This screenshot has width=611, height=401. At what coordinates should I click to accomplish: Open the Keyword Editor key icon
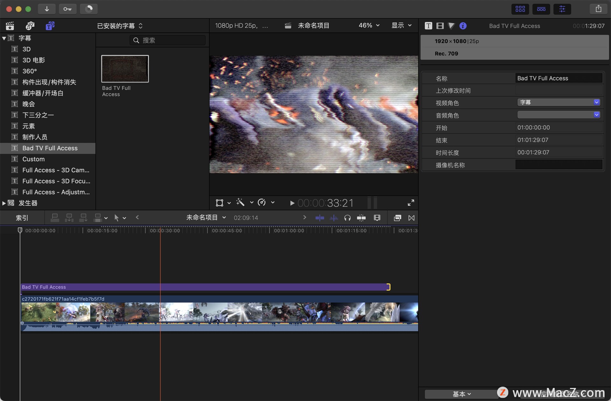click(x=67, y=9)
